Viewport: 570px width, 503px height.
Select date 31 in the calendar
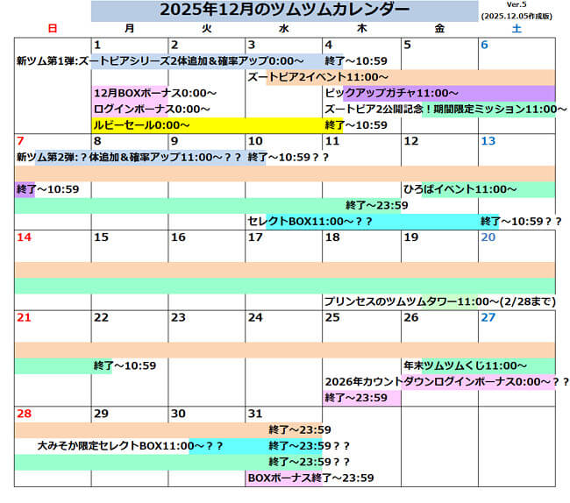(x=256, y=413)
